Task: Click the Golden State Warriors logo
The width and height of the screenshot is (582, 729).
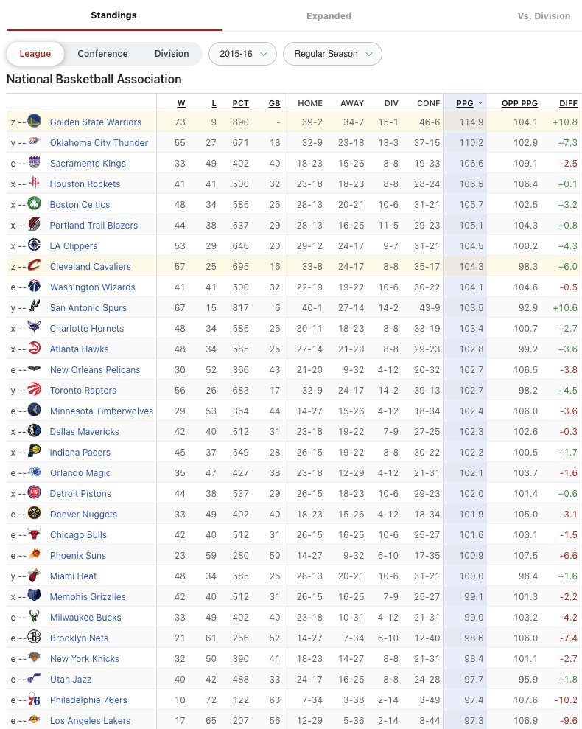Action: 34,122
